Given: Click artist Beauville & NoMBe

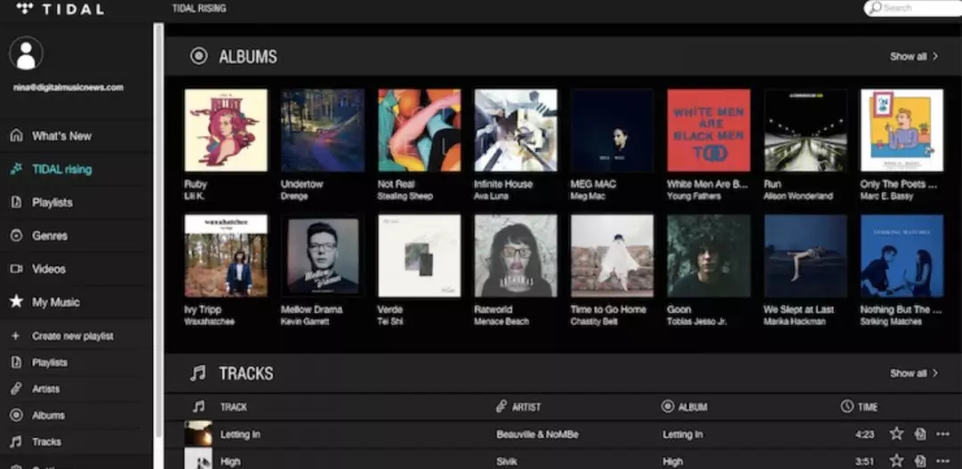Looking at the screenshot, I should pyautogui.click(x=537, y=434).
